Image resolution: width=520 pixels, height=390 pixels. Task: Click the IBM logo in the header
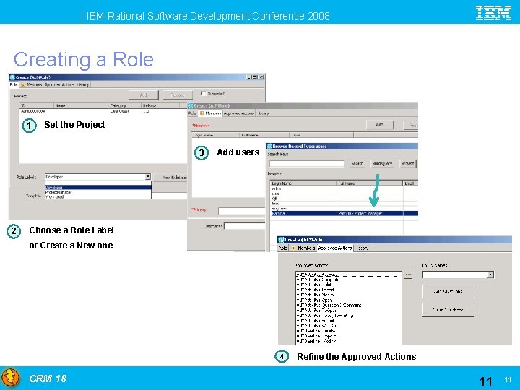click(x=493, y=12)
